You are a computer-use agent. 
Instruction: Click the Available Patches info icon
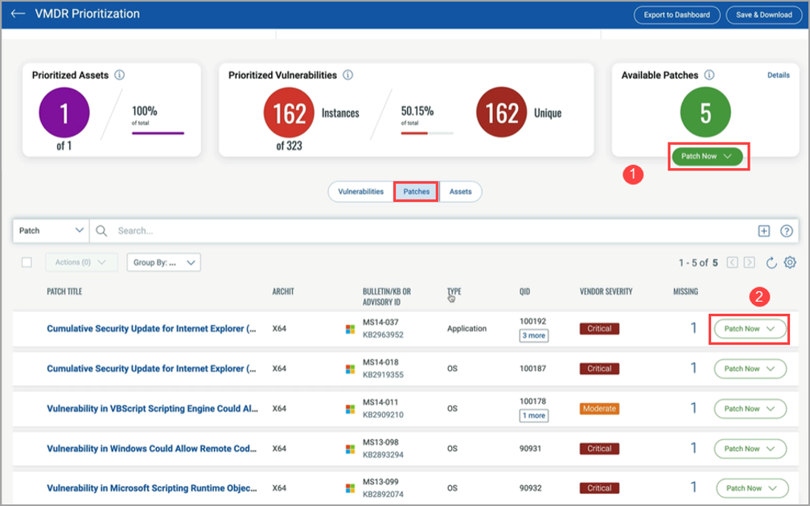709,74
